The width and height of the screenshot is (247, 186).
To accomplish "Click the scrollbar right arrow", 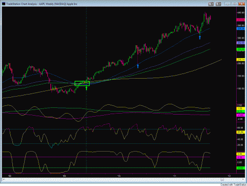I will click(243, 179).
